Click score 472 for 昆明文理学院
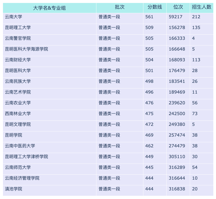Viewport: 216px width, 199px height. [149, 124]
